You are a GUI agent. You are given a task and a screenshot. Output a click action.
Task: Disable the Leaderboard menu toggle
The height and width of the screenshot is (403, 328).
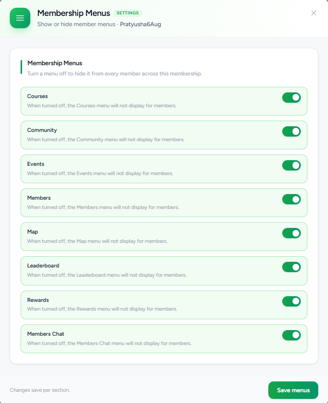pyautogui.click(x=291, y=267)
